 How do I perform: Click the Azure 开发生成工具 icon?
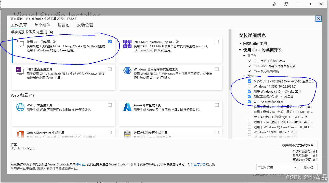click(127, 107)
